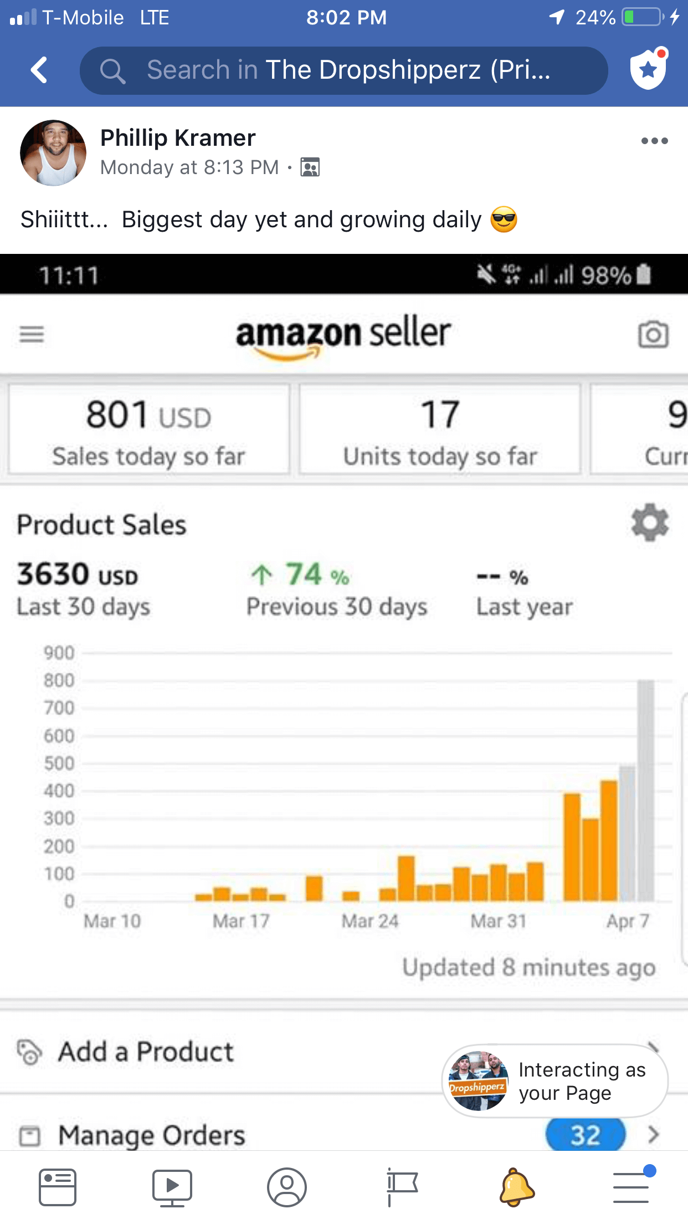Open the Watch video tab
The image size is (688, 1224).
click(172, 1187)
